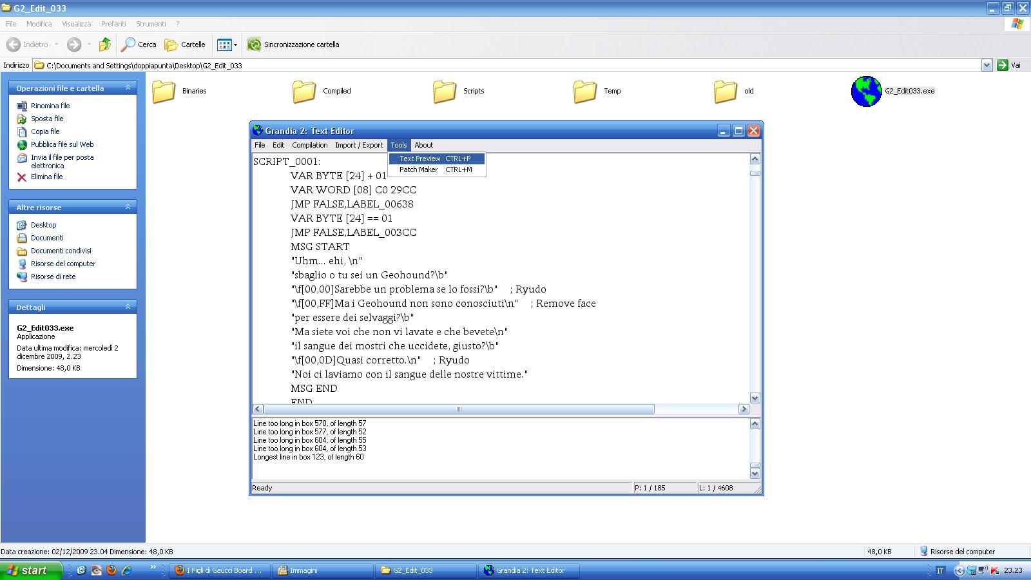Click the Firefox quick launch icon
1031x580 pixels.
[x=111, y=570]
